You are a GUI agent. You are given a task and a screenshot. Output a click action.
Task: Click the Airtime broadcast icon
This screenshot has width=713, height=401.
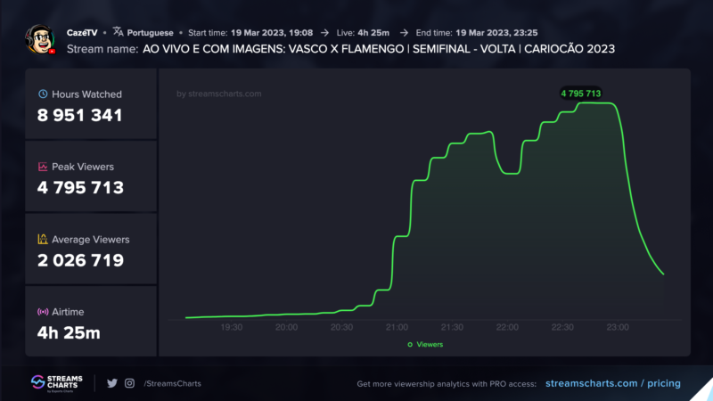[x=42, y=312]
